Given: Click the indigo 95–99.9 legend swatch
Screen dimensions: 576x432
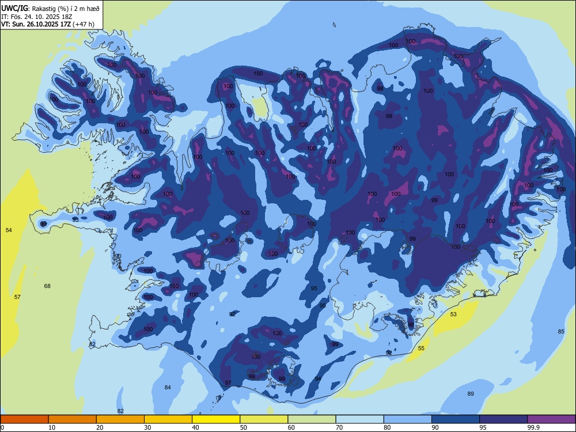Looking at the screenshot, I should click(503, 419).
